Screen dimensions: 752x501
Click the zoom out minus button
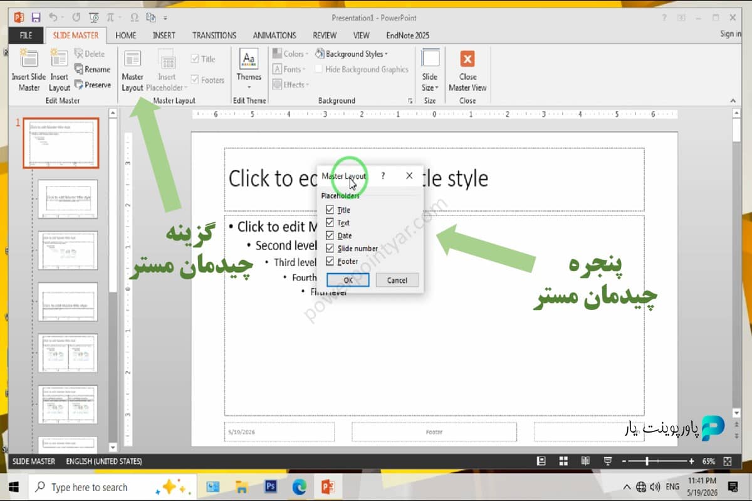click(x=624, y=461)
